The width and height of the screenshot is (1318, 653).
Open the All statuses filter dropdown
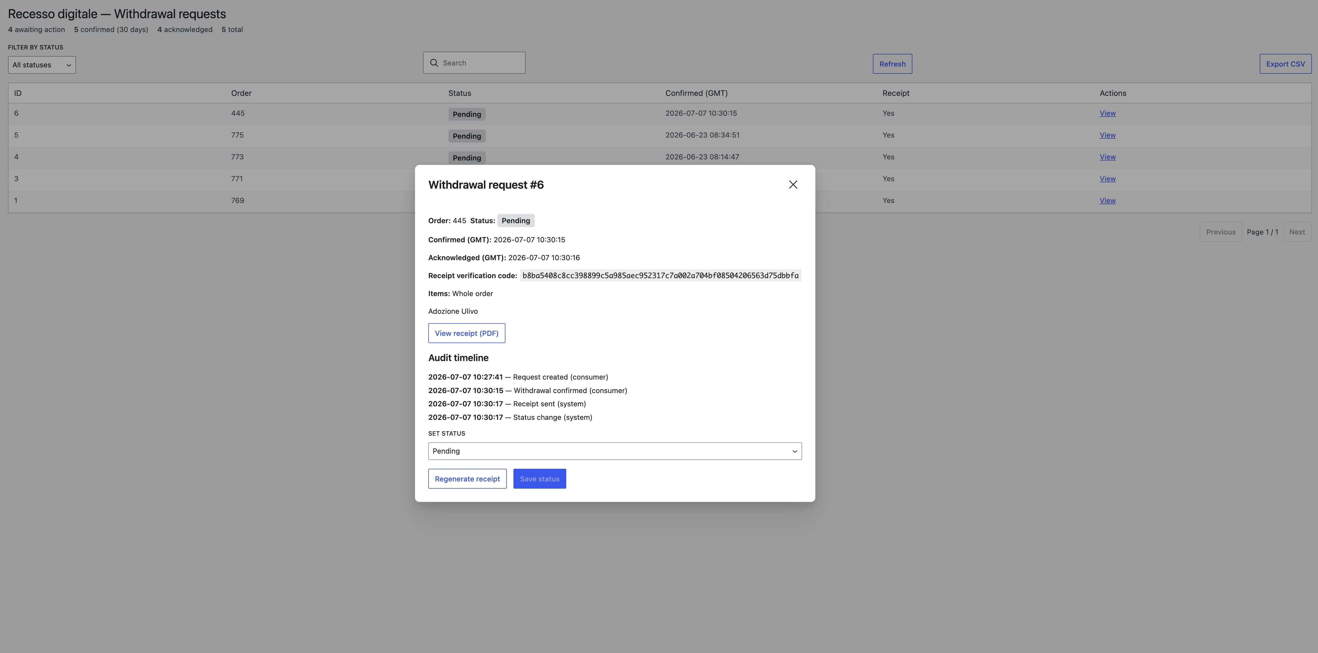click(42, 65)
